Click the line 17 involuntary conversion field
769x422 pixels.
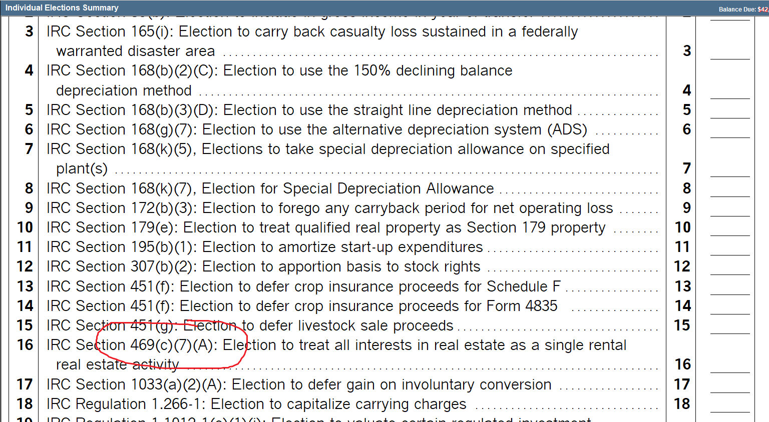(x=730, y=384)
